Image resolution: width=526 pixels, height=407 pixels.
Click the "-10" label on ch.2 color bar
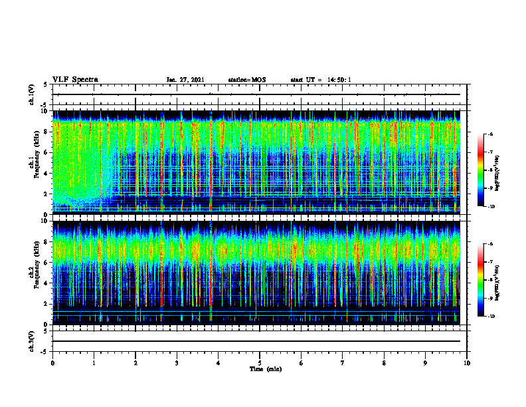coord(491,316)
